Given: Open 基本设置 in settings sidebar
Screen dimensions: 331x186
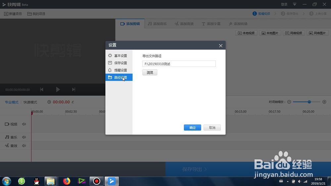Looking at the screenshot, I should 119,56.
